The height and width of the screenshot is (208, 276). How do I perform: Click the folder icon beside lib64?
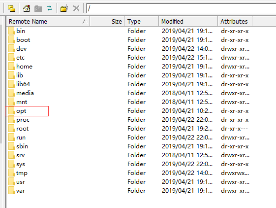click(x=11, y=84)
